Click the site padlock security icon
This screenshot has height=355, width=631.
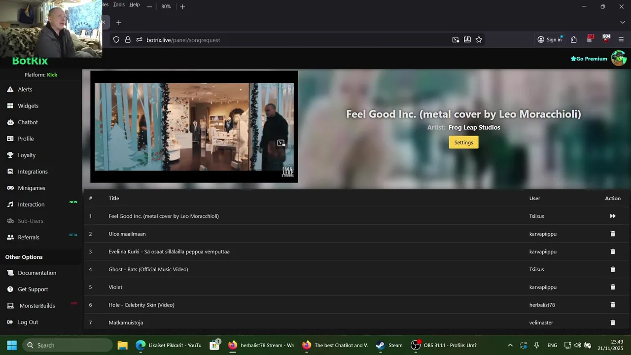[x=128, y=39]
